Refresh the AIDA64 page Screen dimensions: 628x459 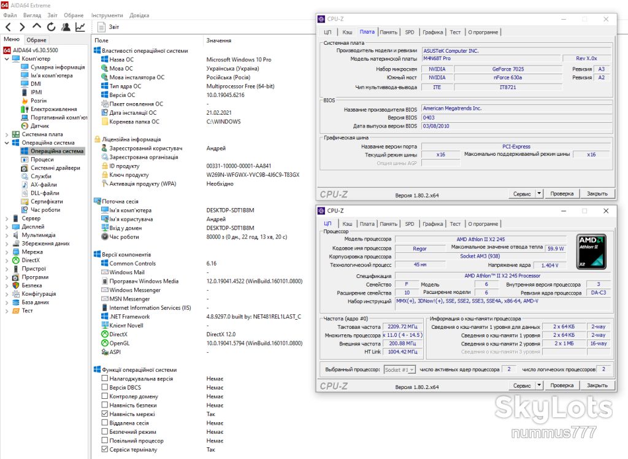(x=52, y=27)
